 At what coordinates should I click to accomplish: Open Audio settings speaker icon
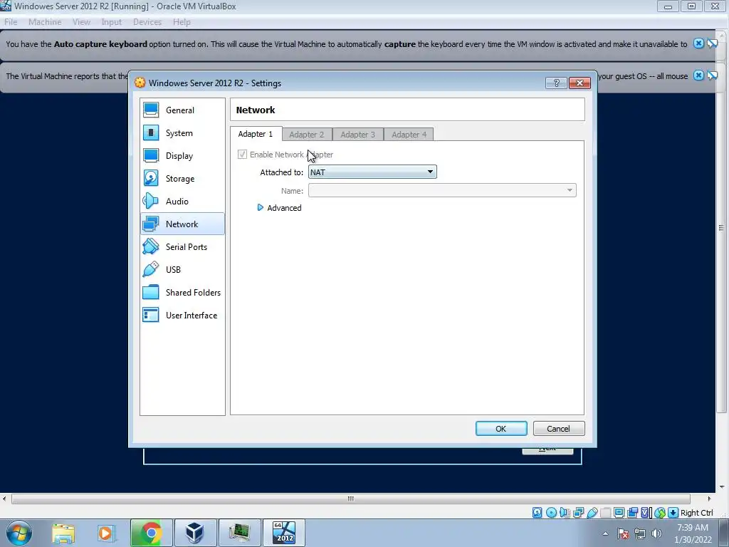pyautogui.click(x=151, y=202)
